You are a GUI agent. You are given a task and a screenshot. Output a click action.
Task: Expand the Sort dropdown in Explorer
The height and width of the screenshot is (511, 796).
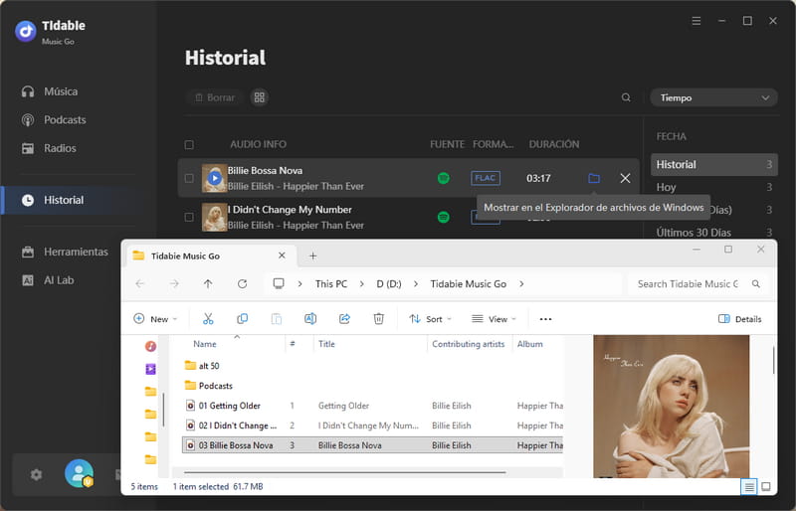tap(433, 319)
